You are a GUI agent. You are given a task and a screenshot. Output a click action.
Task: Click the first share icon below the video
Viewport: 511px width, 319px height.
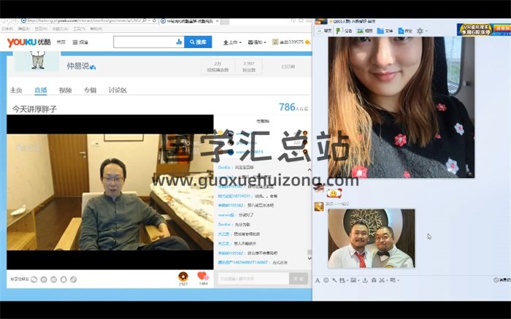coord(34,280)
